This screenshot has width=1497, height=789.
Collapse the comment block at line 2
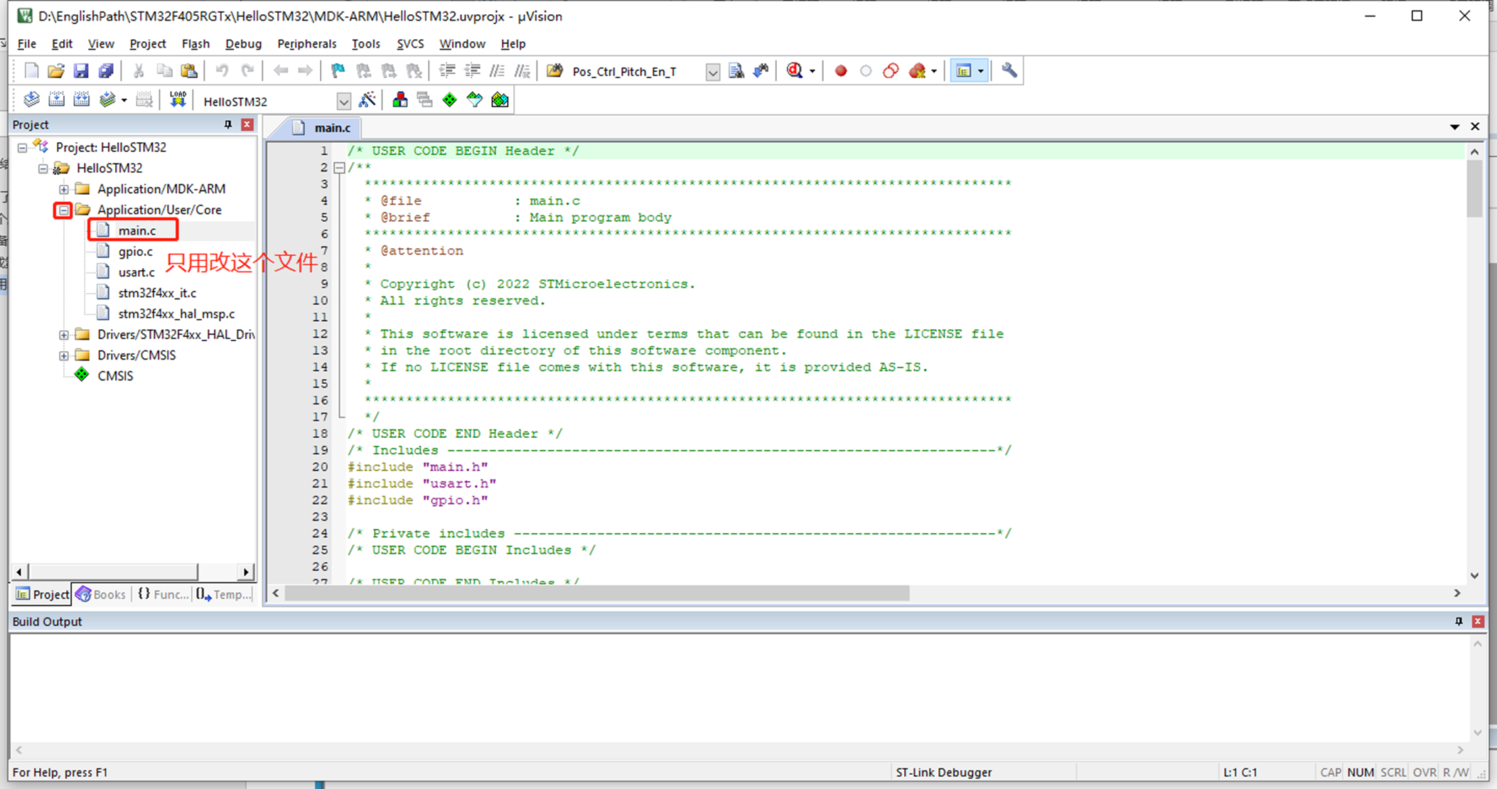339,168
